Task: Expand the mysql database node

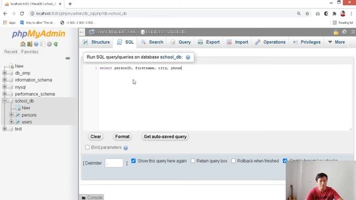Action: click(x=4, y=87)
